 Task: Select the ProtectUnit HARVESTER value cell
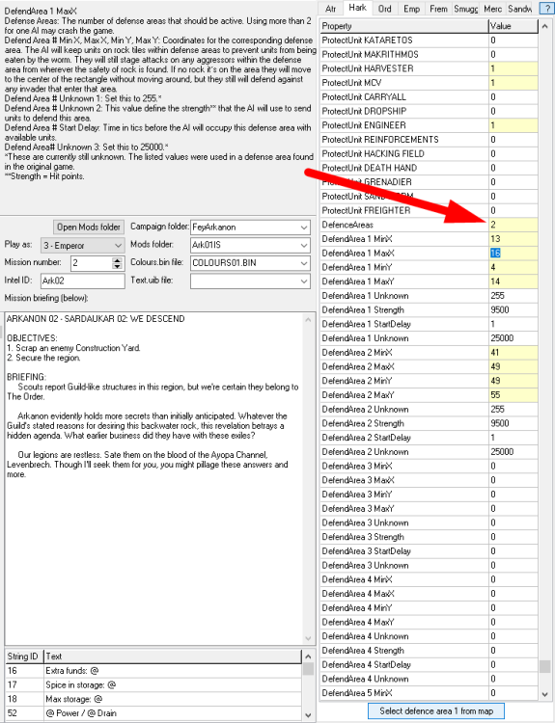point(513,68)
